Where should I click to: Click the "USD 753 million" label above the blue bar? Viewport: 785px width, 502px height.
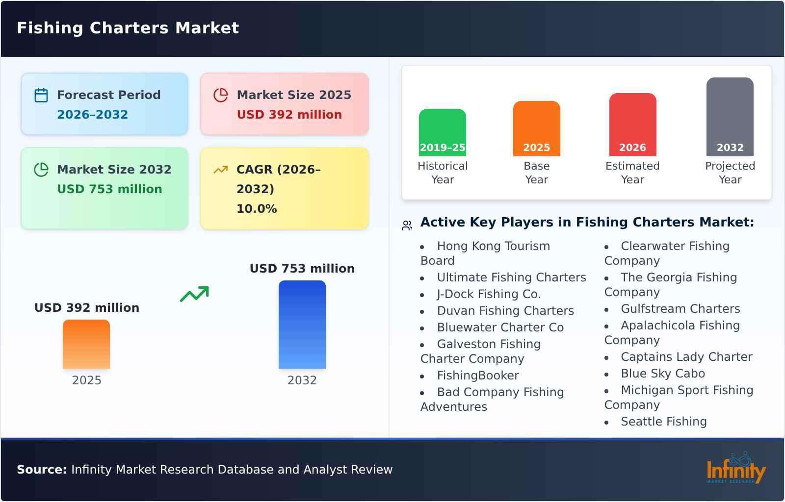(302, 269)
